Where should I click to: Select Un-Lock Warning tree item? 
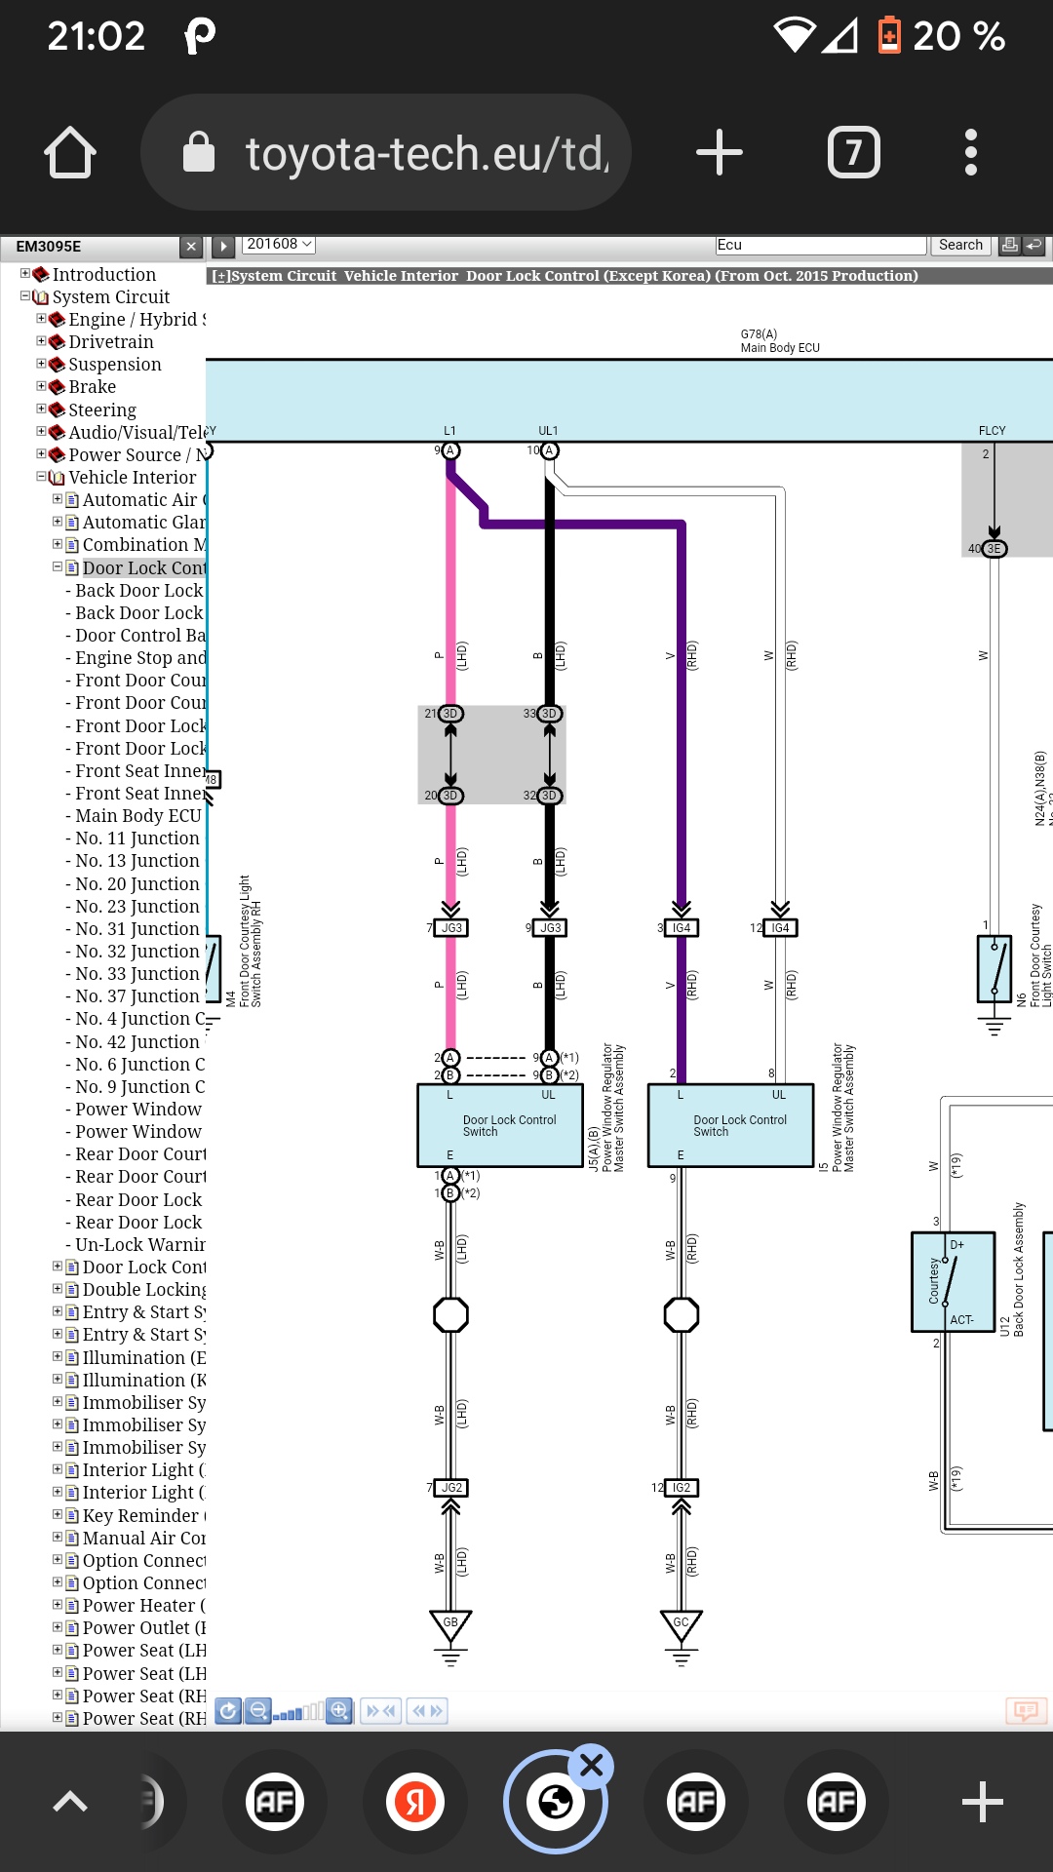tap(139, 1245)
